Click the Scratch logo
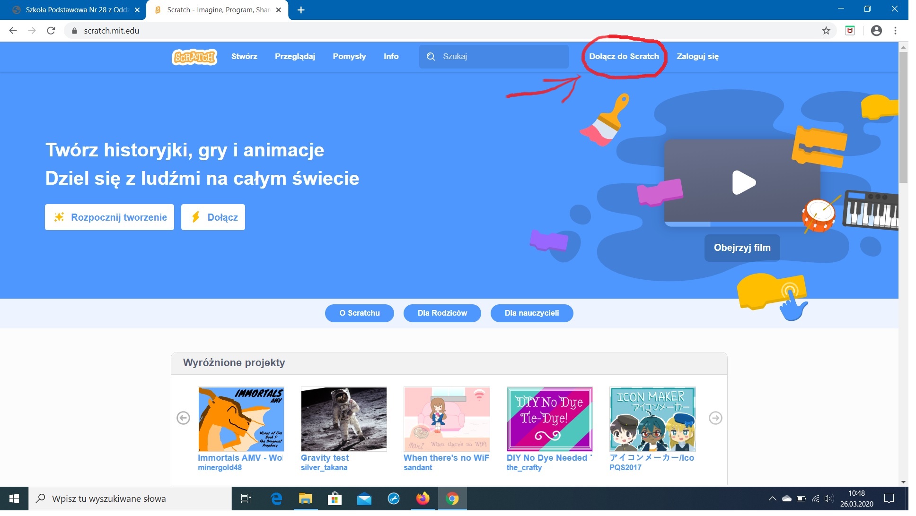The width and height of the screenshot is (916, 516). point(194,57)
